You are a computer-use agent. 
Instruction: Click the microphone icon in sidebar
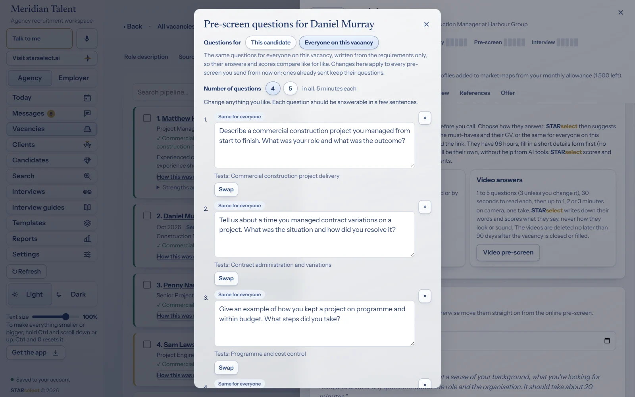point(87,39)
